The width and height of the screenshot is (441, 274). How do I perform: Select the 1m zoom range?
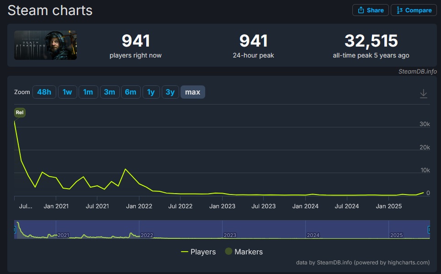(x=88, y=92)
